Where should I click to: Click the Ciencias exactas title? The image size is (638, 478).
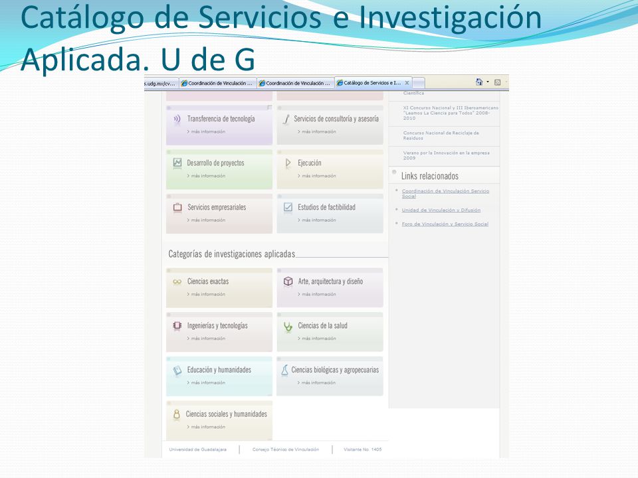(208, 281)
